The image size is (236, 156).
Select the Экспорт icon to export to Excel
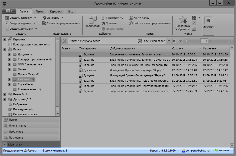208,20
